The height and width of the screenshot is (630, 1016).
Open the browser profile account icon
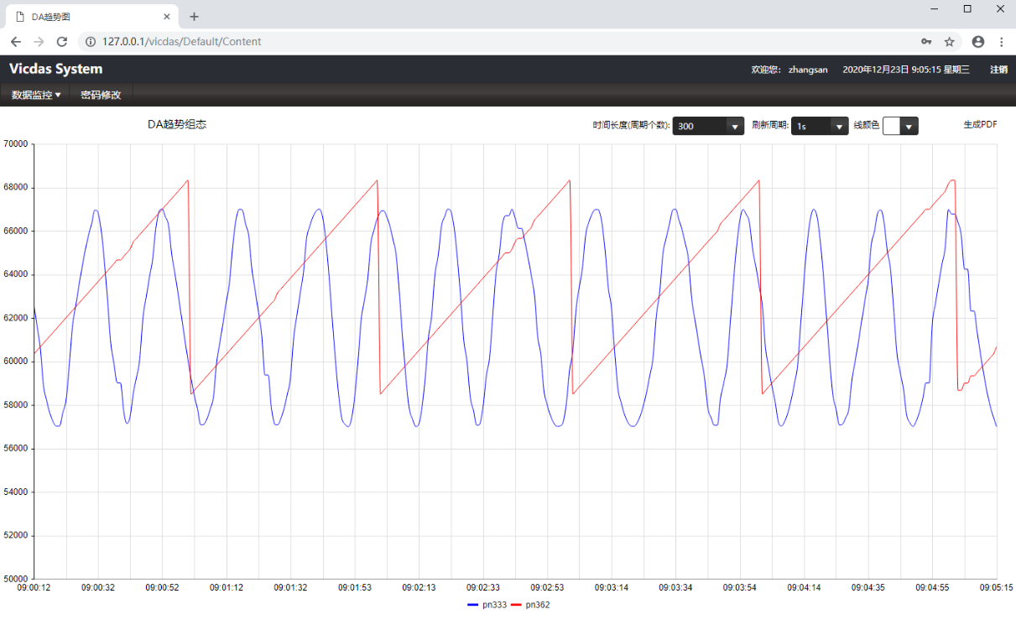click(x=978, y=41)
